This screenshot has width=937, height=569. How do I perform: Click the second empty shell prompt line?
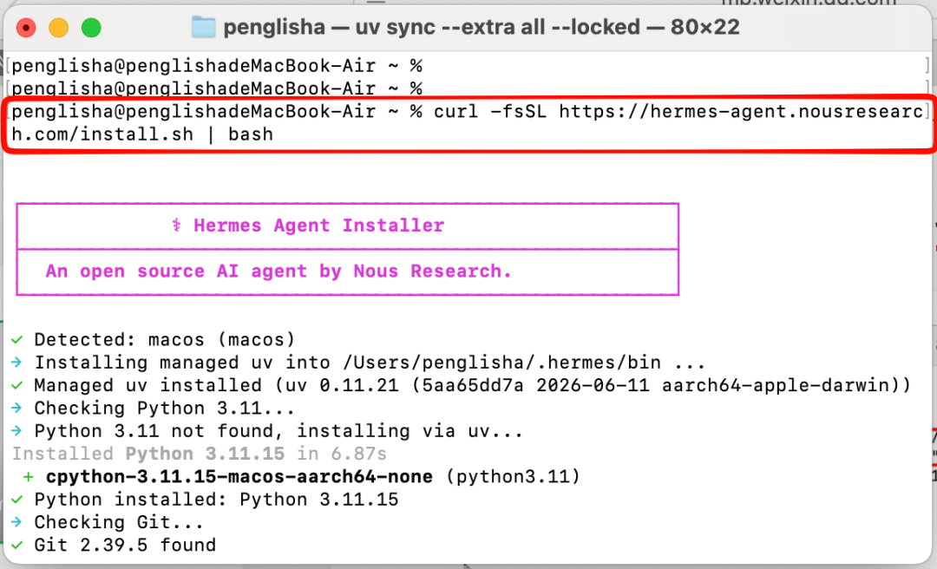[217, 88]
